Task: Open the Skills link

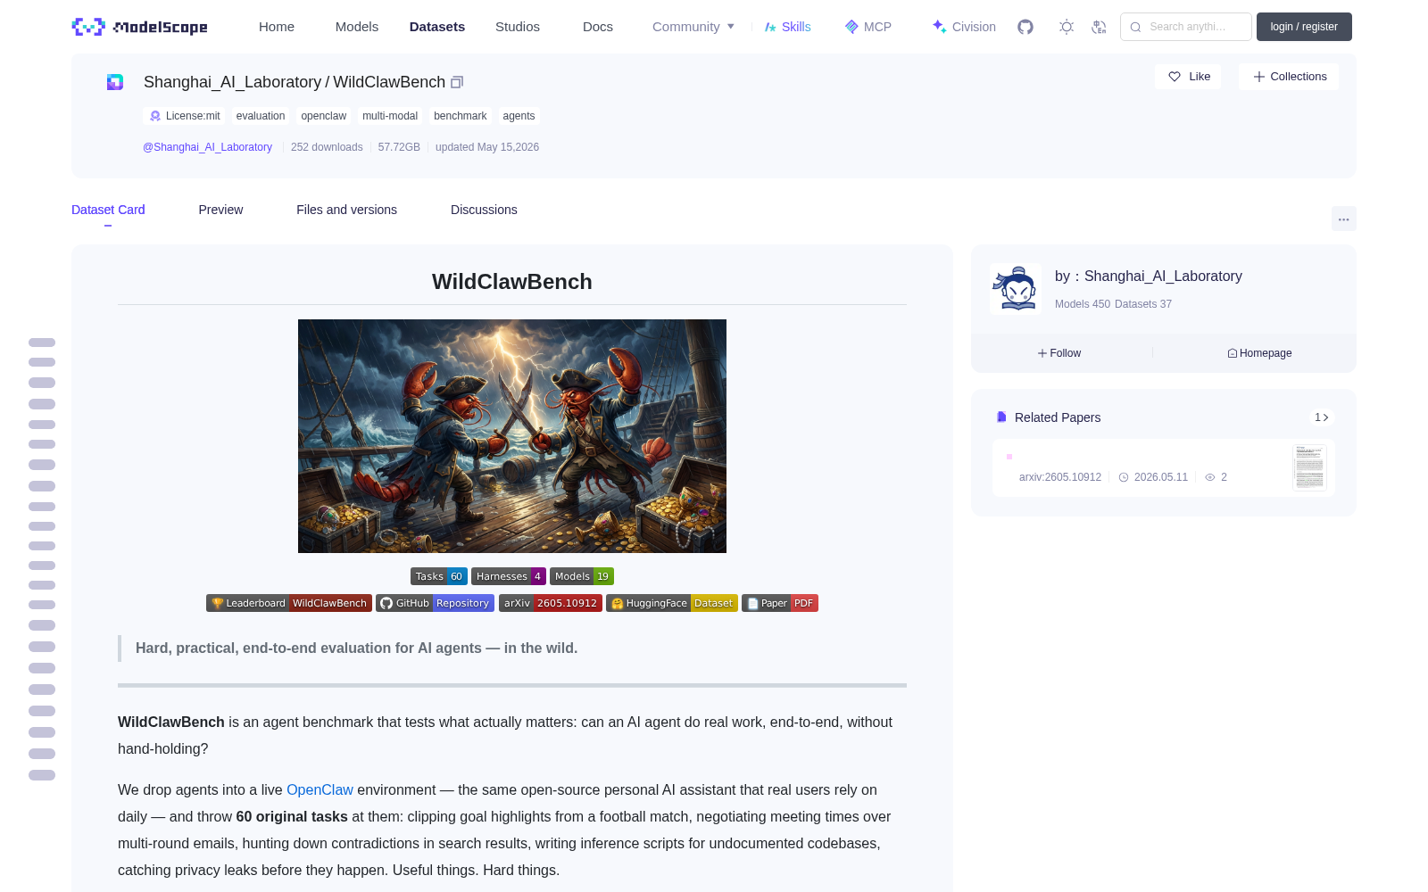Action: pyautogui.click(x=787, y=27)
